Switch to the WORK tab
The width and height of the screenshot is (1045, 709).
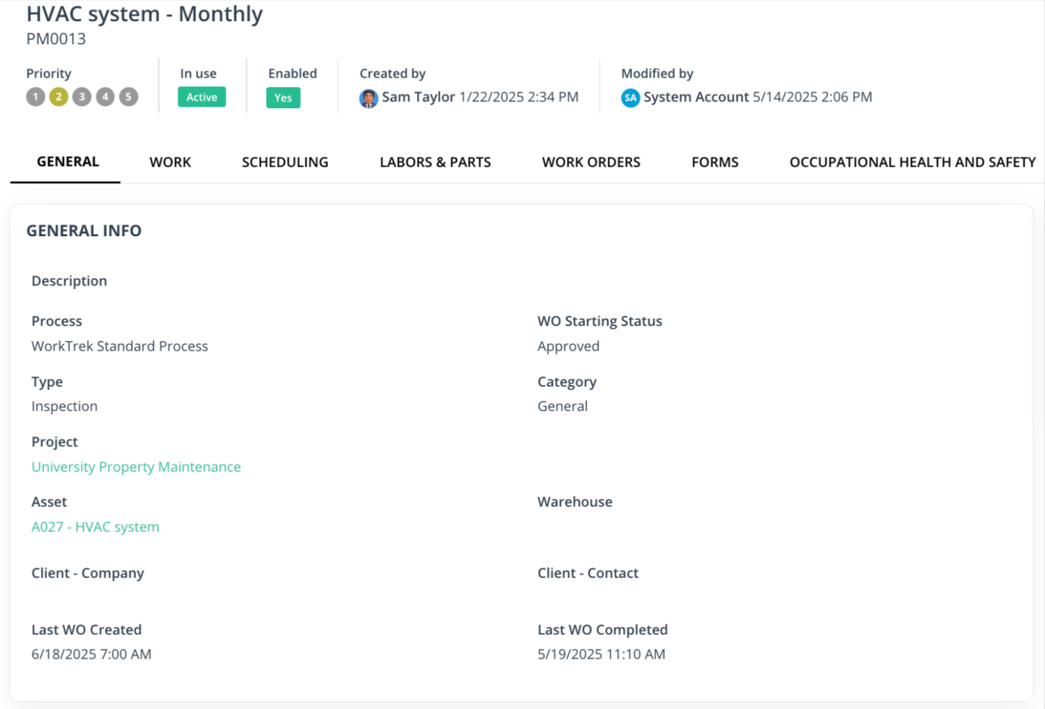(169, 162)
